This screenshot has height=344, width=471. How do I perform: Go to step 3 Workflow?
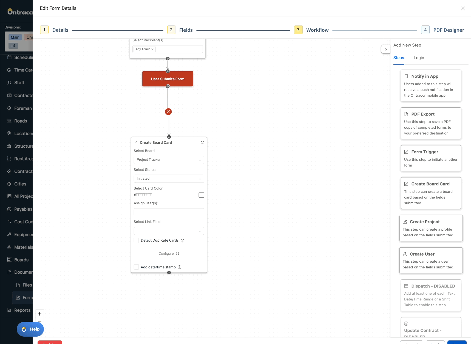(x=311, y=30)
